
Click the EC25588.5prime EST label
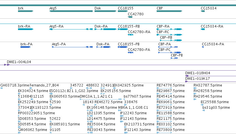pyautogui.click(x=215, y=102)
